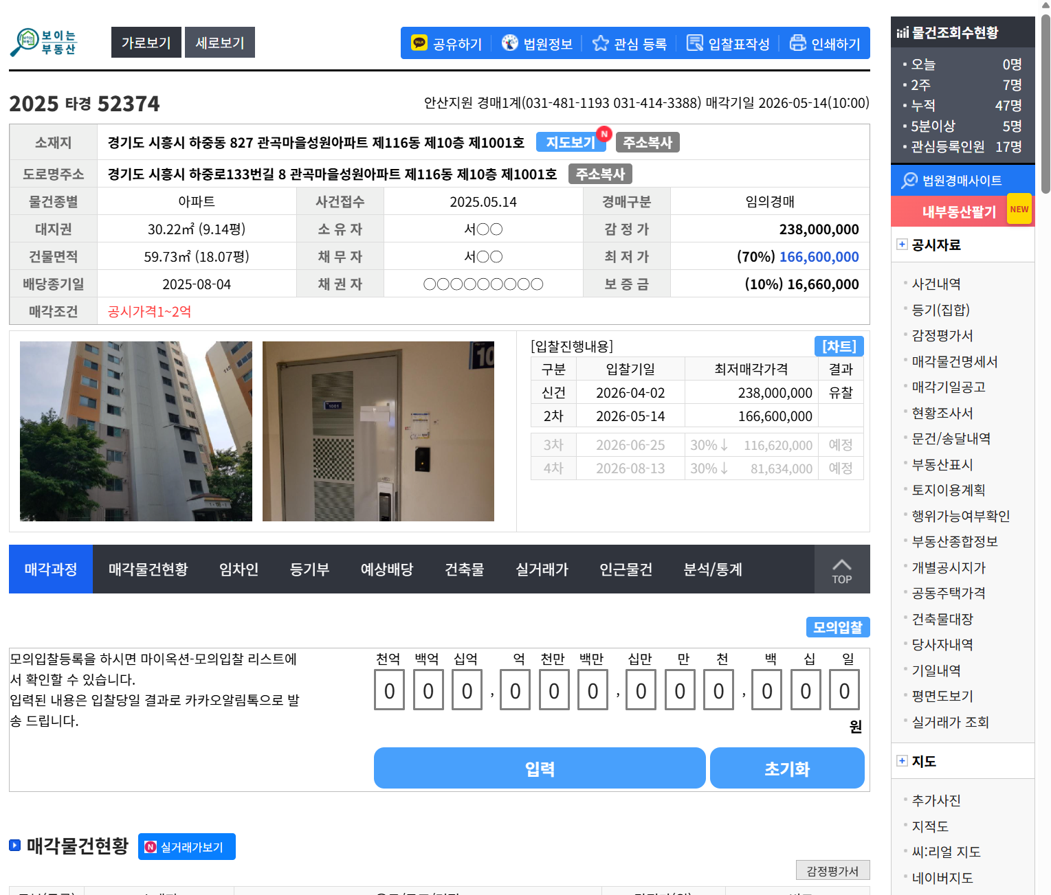Click the 법원경매사이트 magnifier icon
The image size is (1051, 895).
(909, 180)
